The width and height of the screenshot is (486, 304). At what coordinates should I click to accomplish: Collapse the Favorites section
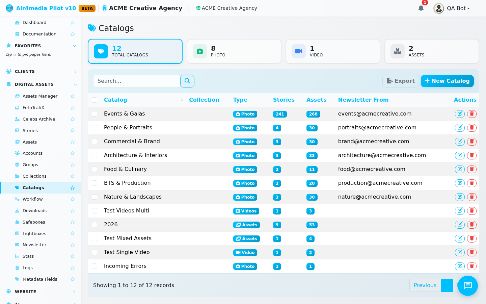[x=40, y=46]
